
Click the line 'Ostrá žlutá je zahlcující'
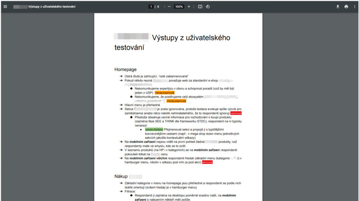click(156, 76)
